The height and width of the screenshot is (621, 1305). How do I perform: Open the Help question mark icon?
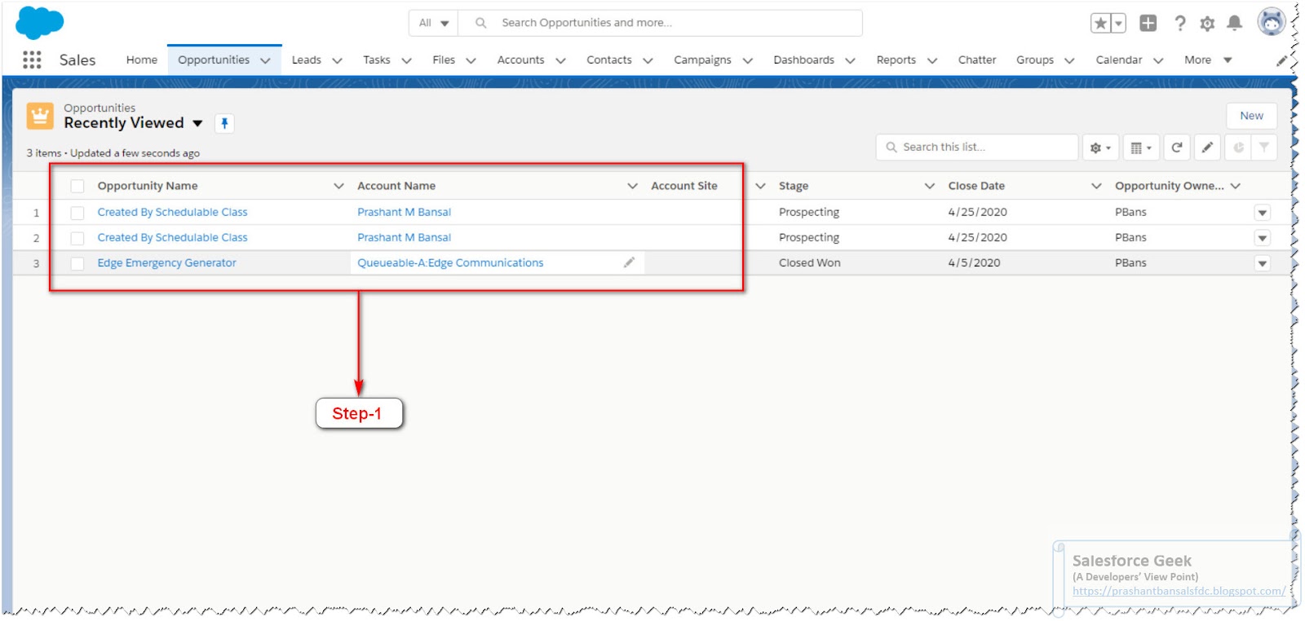[1179, 23]
